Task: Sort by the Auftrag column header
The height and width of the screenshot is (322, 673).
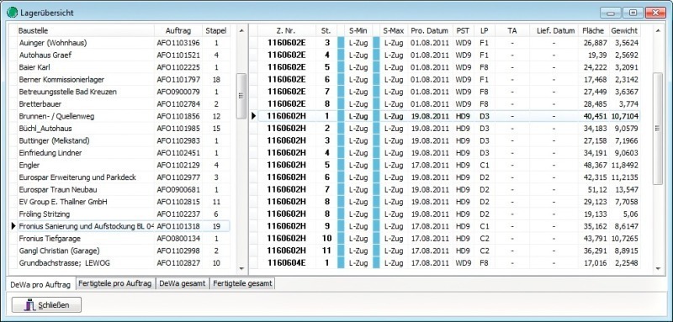Action: 178,30
